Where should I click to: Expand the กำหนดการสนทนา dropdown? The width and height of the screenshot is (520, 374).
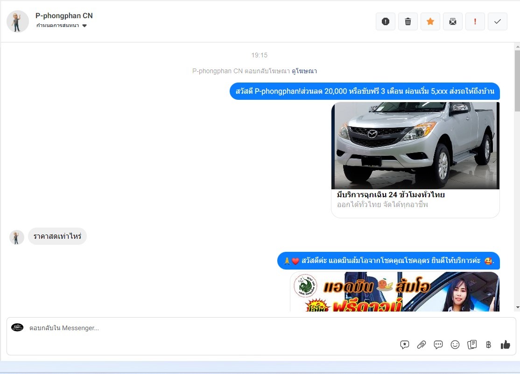[x=61, y=26]
